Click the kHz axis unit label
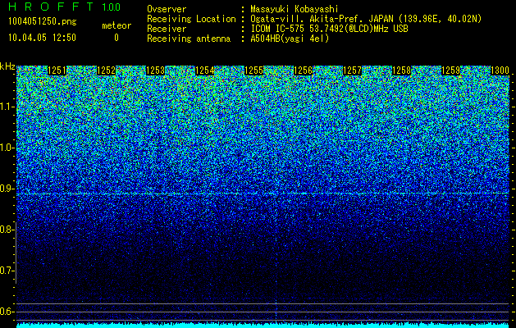The height and width of the screenshot is (328, 516). [x=7, y=66]
